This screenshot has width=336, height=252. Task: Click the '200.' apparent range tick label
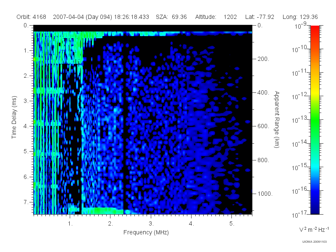point(263,59)
